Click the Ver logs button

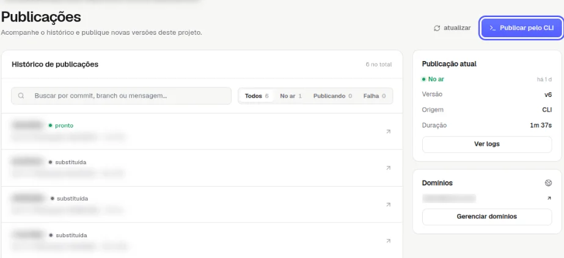pos(486,145)
